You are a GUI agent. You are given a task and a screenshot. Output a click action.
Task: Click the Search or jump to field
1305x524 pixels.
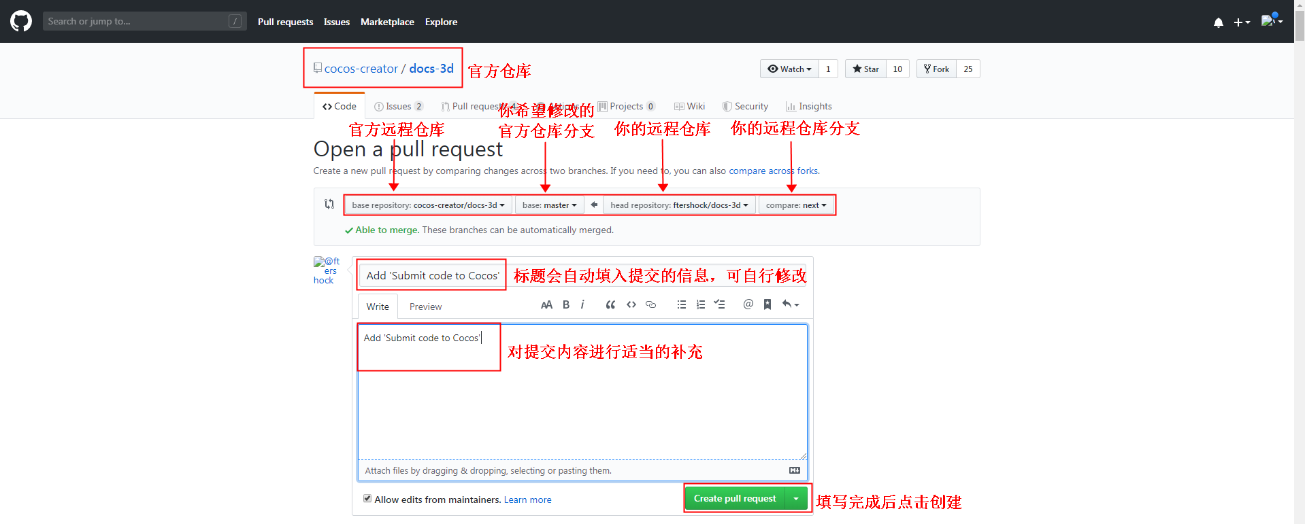coord(144,21)
